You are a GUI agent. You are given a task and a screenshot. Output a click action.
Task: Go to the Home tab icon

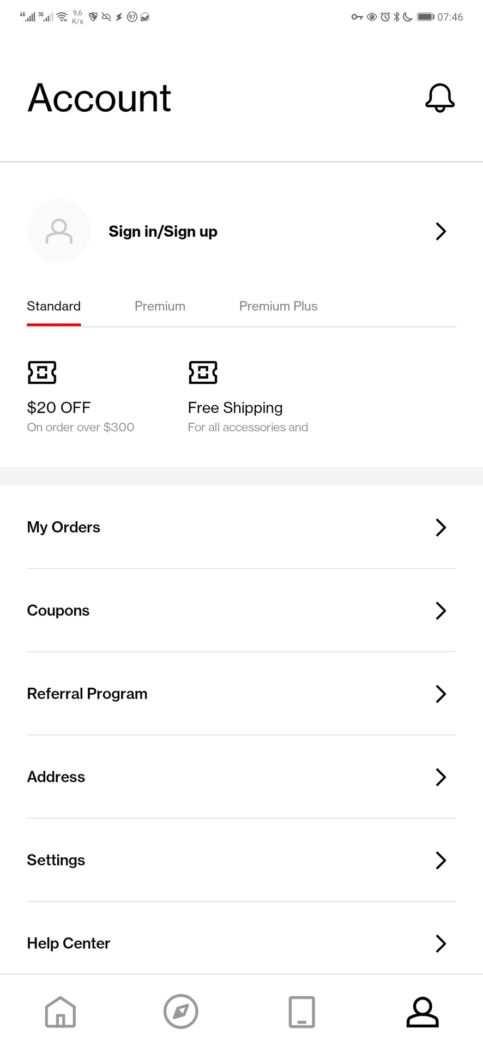[x=61, y=1012]
